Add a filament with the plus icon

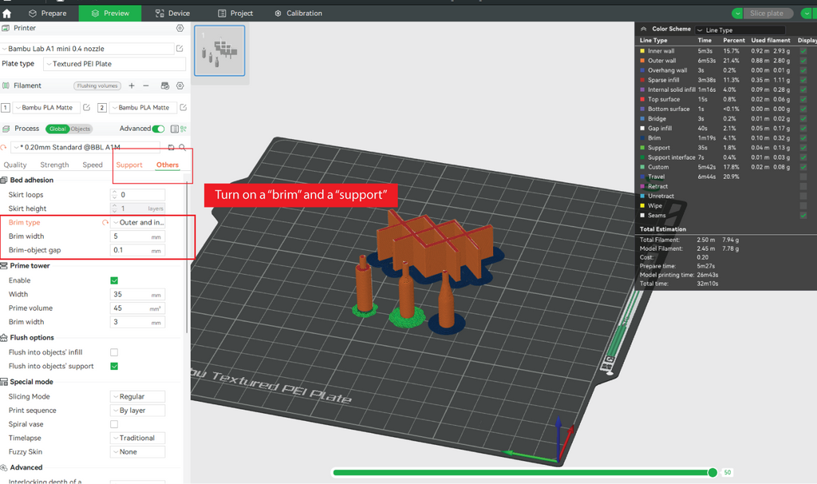pos(132,85)
